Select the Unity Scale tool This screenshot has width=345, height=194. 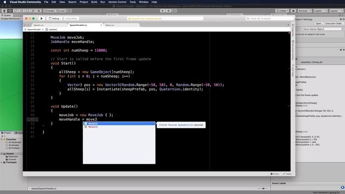coord(22,11)
